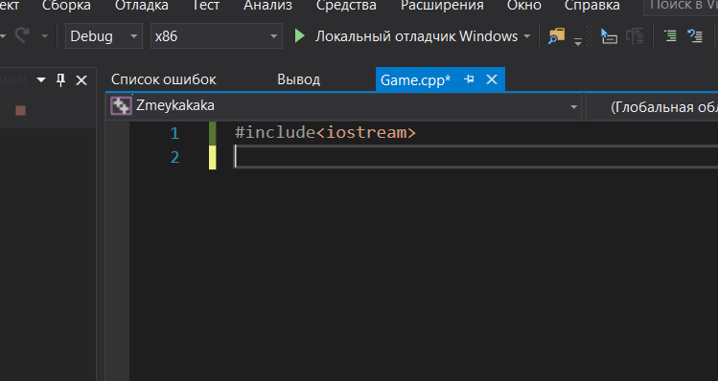Open the Окно menu
Viewport: 718px width, 381px height.
(523, 6)
